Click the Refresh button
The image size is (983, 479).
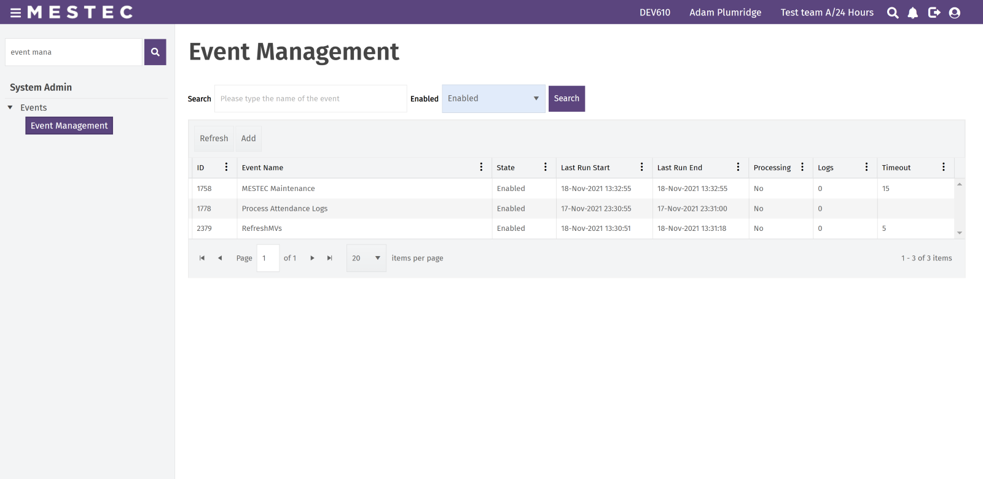pyautogui.click(x=214, y=139)
